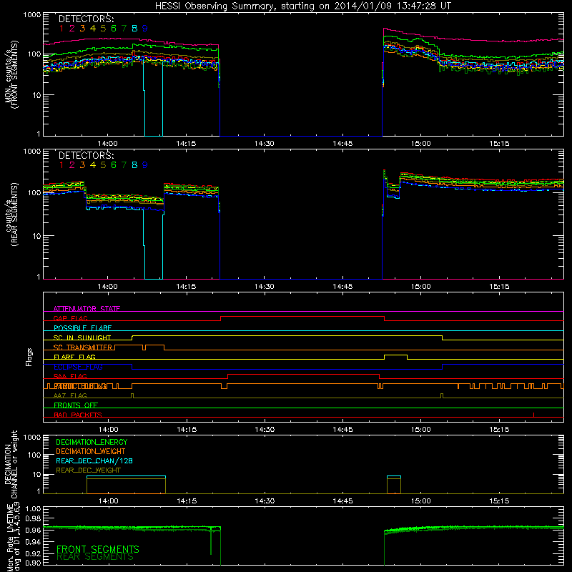The width and height of the screenshot is (572, 572).
Task: Click '1.00' y-tick of livetime panel
Action: 33,508
